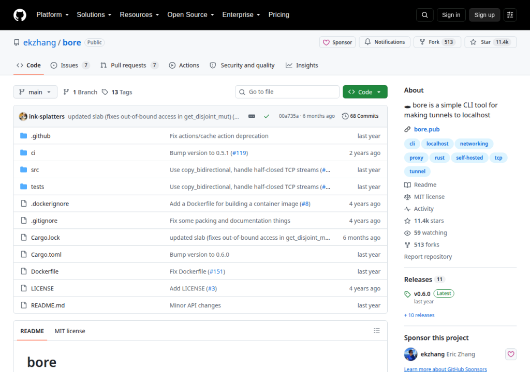
Task: Click the file icon for Cargo.toml
Action: pos(24,254)
